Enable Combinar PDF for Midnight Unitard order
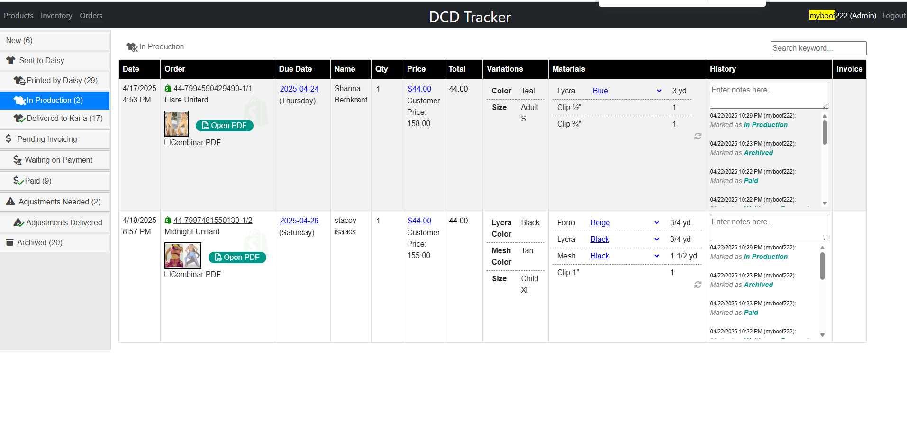Screen dimensions: 907x424 167,274
